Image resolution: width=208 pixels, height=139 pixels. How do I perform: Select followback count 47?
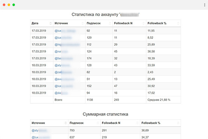tap(116, 86)
